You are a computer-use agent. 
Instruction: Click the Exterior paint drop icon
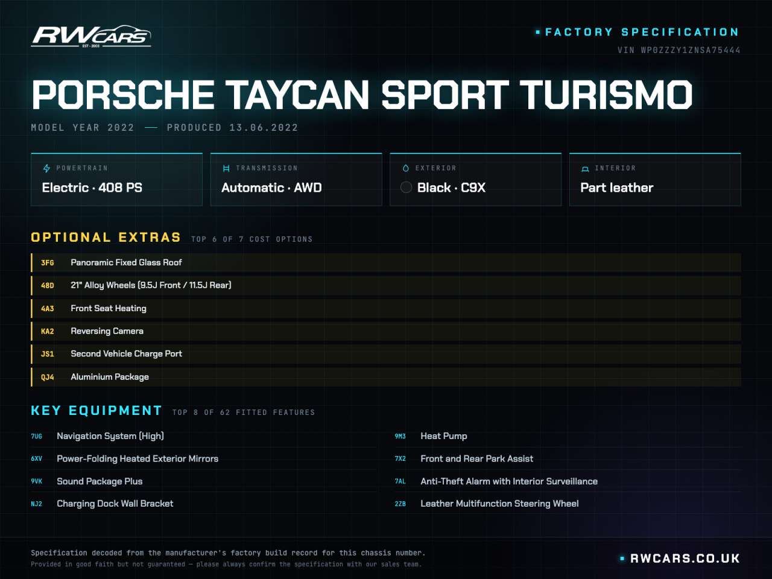pyautogui.click(x=406, y=168)
